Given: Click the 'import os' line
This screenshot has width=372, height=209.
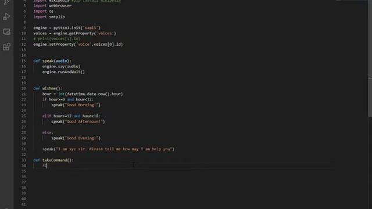Looking at the screenshot, I should (43, 11).
